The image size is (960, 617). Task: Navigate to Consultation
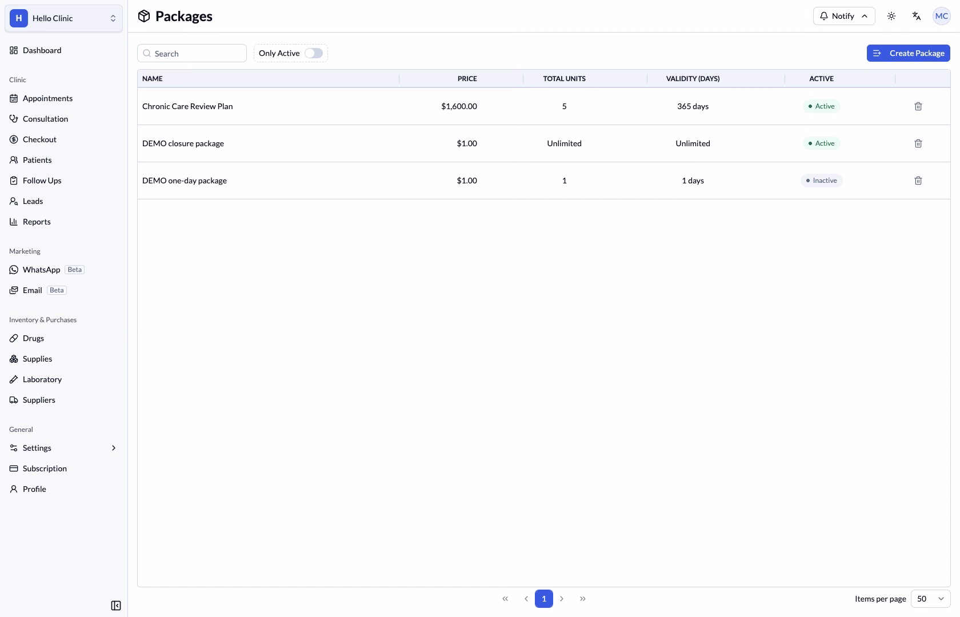(x=63, y=119)
